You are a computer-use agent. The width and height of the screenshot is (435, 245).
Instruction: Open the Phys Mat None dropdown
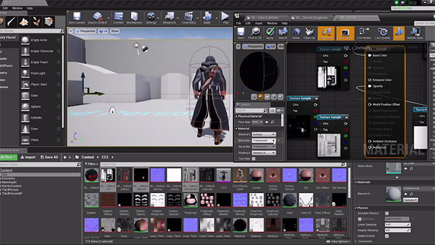(257, 122)
